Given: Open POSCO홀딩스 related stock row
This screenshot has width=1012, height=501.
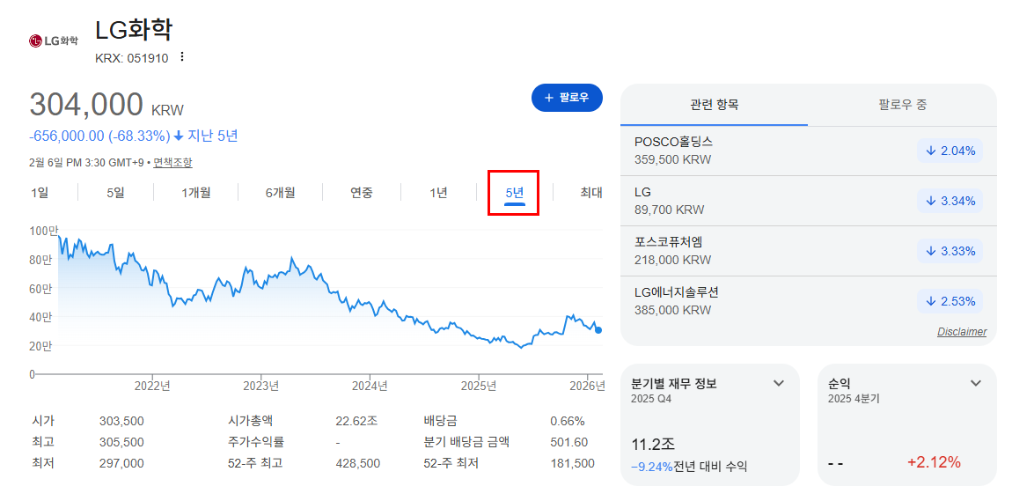Looking at the screenshot, I should click(x=809, y=151).
